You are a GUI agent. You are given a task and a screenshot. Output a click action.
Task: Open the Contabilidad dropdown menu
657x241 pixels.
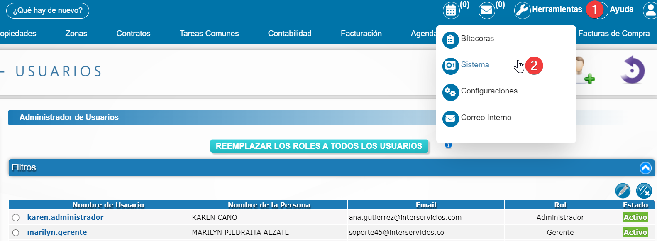point(289,34)
